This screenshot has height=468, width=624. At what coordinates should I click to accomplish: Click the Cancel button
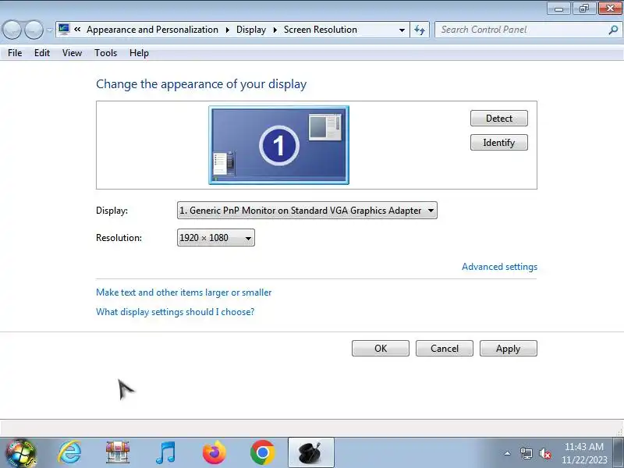[445, 348]
